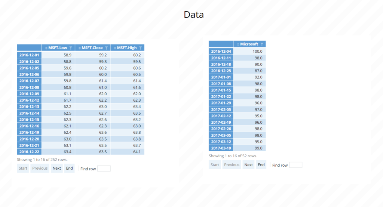Click the MSFT.High column header label
Image resolution: width=383 pixels, height=207 pixels.
tap(127, 48)
